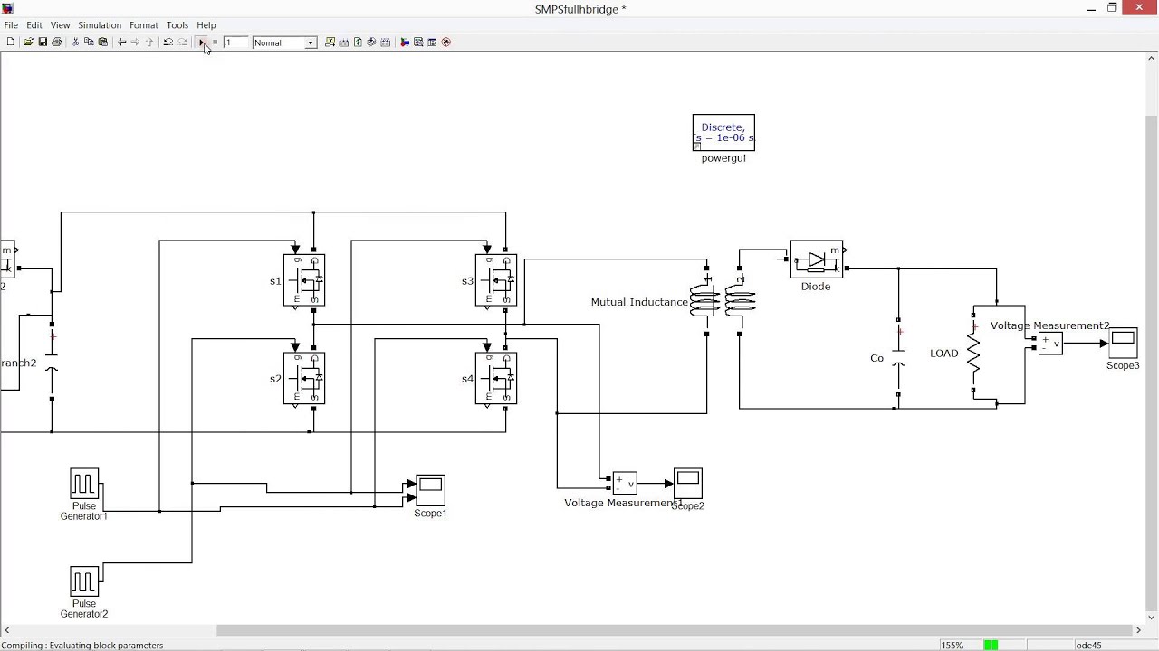Select MOSFET block s3
The image size is (1159, 651).
[496, 280]
